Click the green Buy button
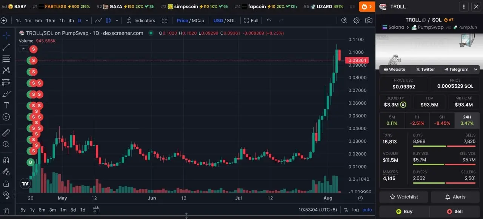Screen dimensions: 483x219 point(404,211)
